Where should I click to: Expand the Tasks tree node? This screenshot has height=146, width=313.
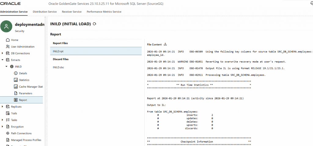pos(2,120)
